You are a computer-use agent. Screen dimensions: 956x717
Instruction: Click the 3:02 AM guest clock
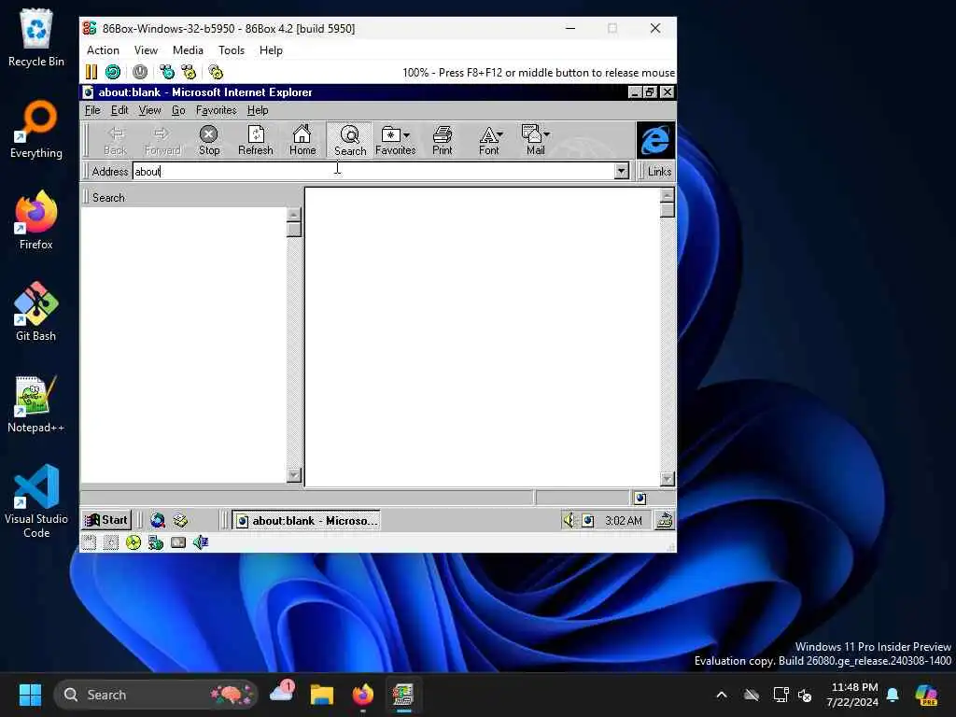623,521
